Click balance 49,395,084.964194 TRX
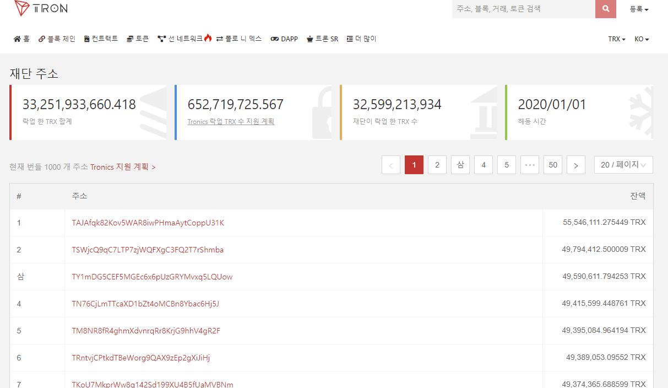The height and width of the screenshot is (388, 668). tap(604, 330)
